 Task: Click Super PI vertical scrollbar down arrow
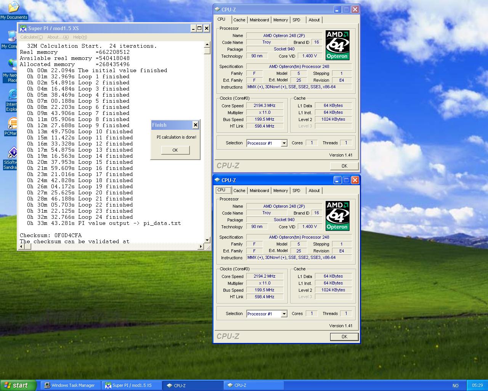pyautogui.click(x=207, y=240)
